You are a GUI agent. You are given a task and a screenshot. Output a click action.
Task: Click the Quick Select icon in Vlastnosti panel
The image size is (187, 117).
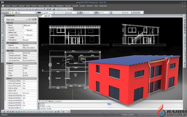pos(35,19)
